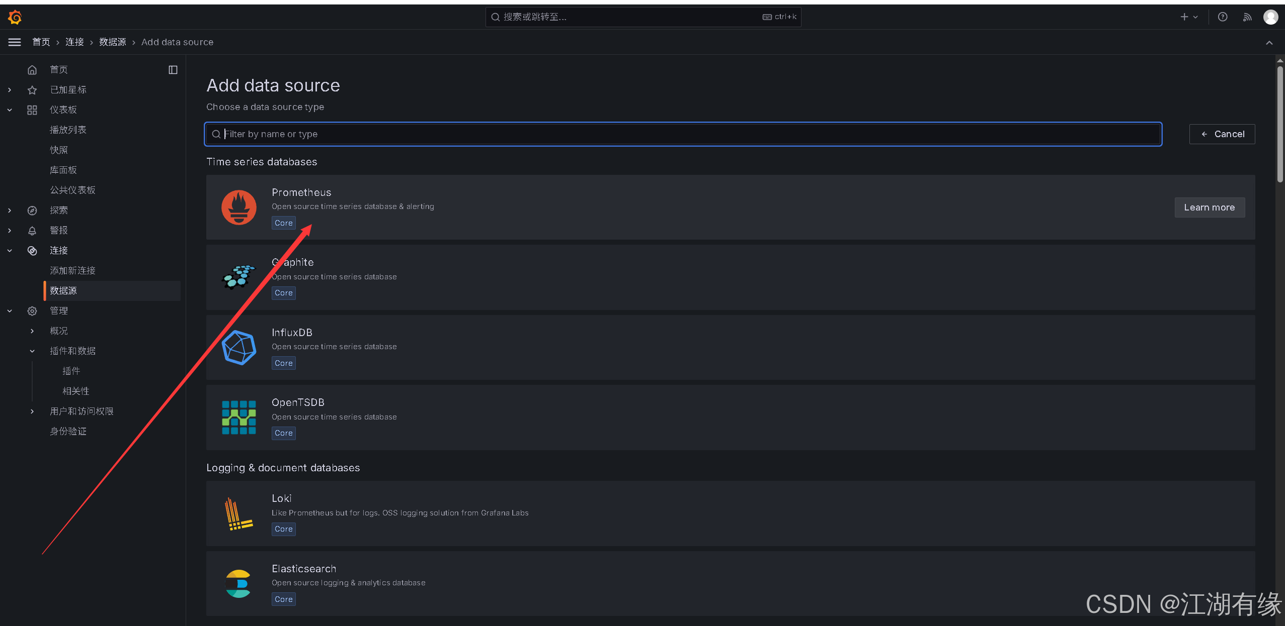Select the Elasticsearch logo icon
1285x626 pixels.
(x=238, y=584)
